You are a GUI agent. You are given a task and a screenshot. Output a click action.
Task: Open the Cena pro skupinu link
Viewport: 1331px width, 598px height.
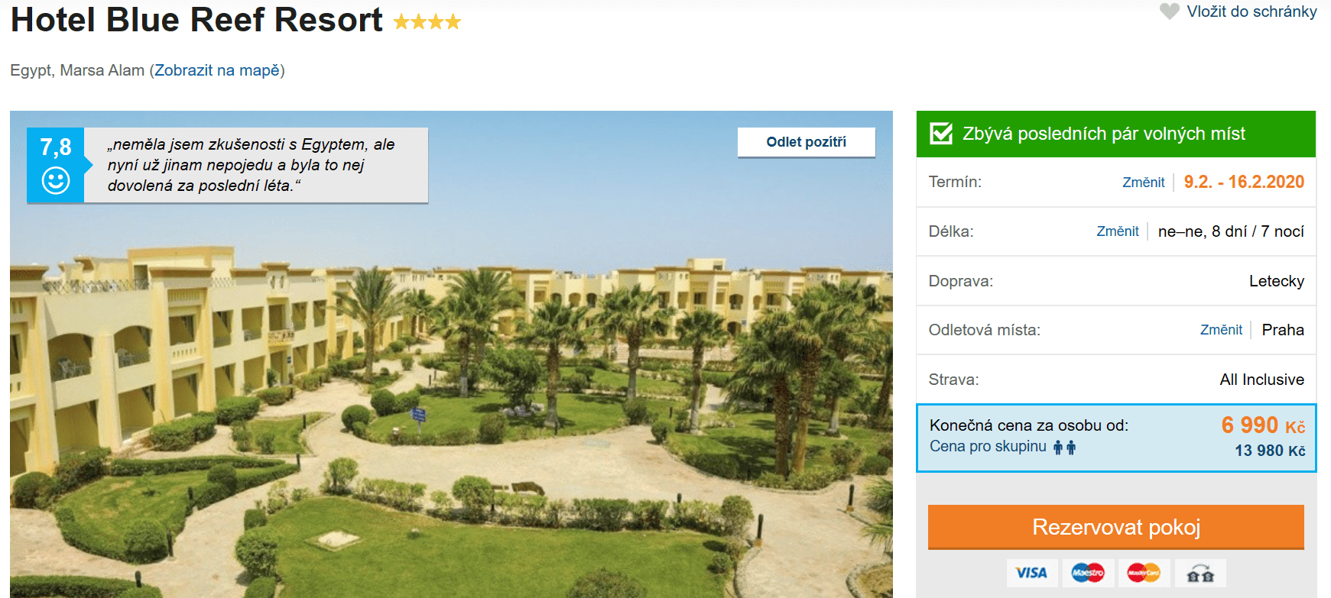pos(988,447)
